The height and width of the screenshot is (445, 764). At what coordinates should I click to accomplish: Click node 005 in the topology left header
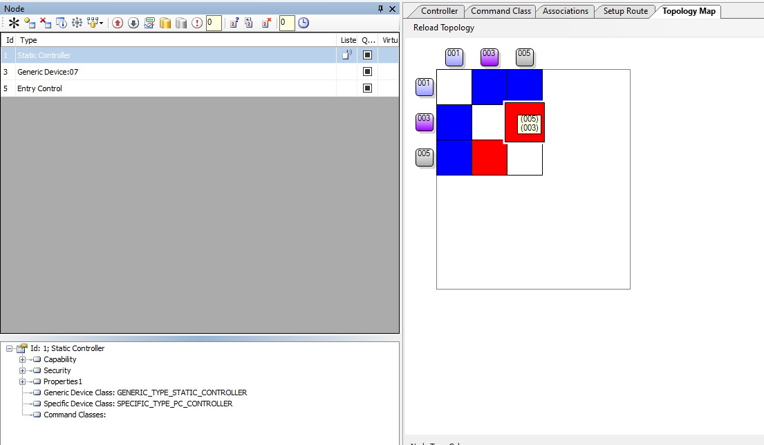425,158
